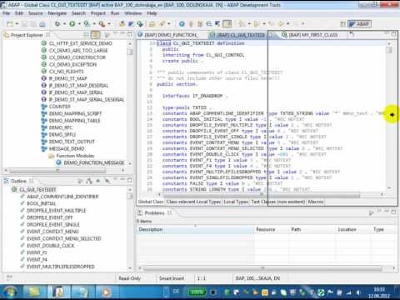This screenshot has height=300, width=400.
Task: Maximize the Project Explorer panel
Action: (130, 34)
